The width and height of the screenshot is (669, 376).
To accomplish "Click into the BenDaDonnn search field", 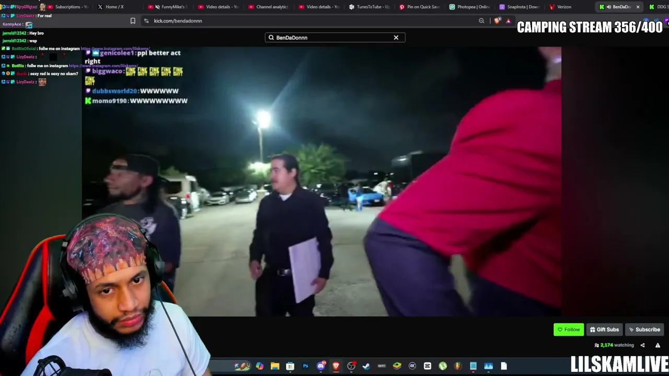I will pyautogui.click(x=335, y=38).
